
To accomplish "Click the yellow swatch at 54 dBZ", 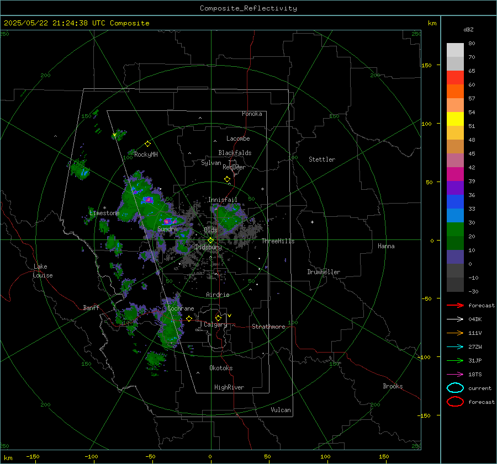I will 455,119.
